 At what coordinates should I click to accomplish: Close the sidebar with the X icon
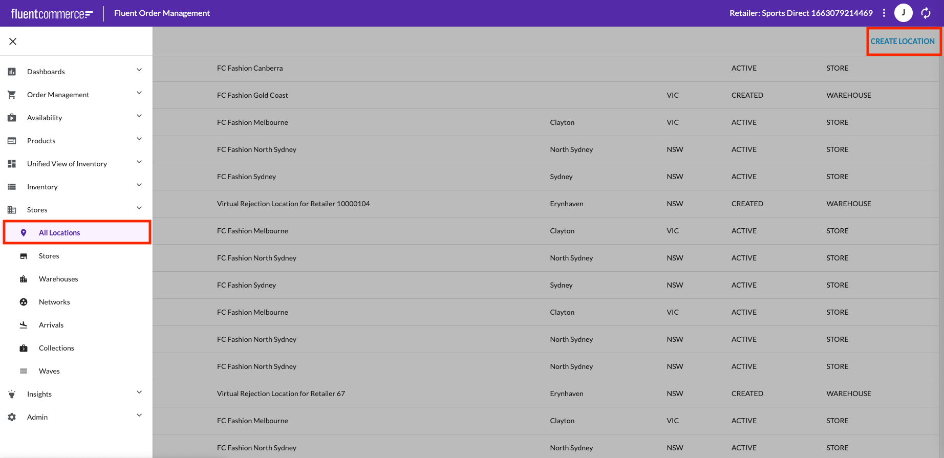pos(13,41)
